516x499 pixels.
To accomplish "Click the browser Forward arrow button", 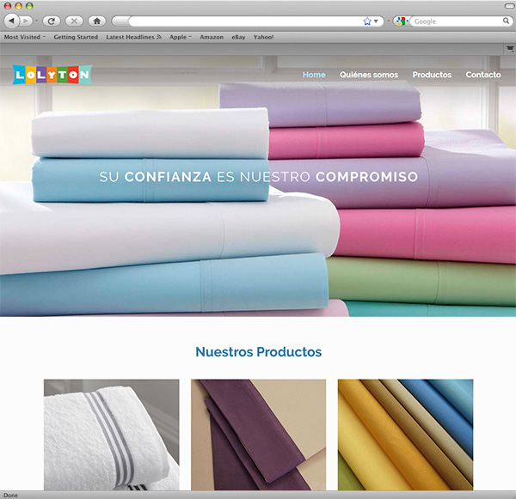I will coord(28,21).
